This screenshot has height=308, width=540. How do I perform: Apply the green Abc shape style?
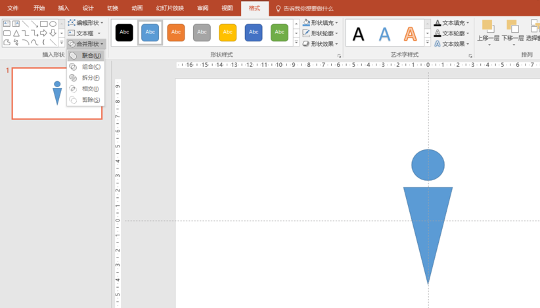tap(280, 32)
